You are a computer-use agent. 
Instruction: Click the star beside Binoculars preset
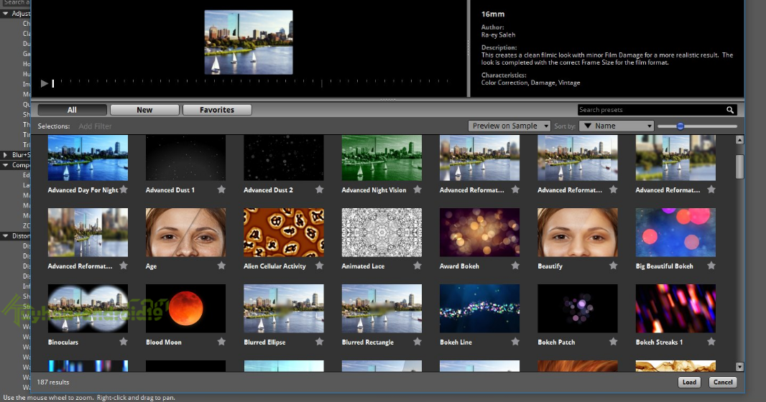124,342
